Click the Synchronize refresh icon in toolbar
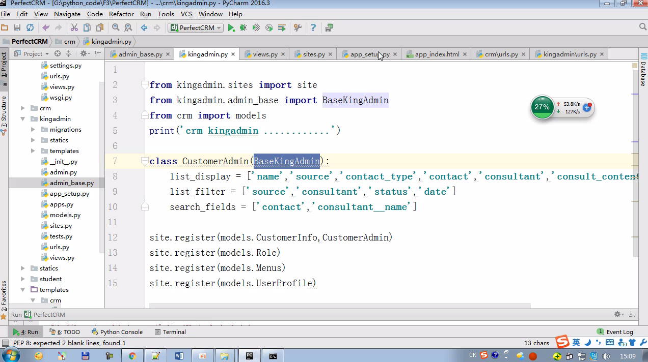648x362 pixels. 30,27
